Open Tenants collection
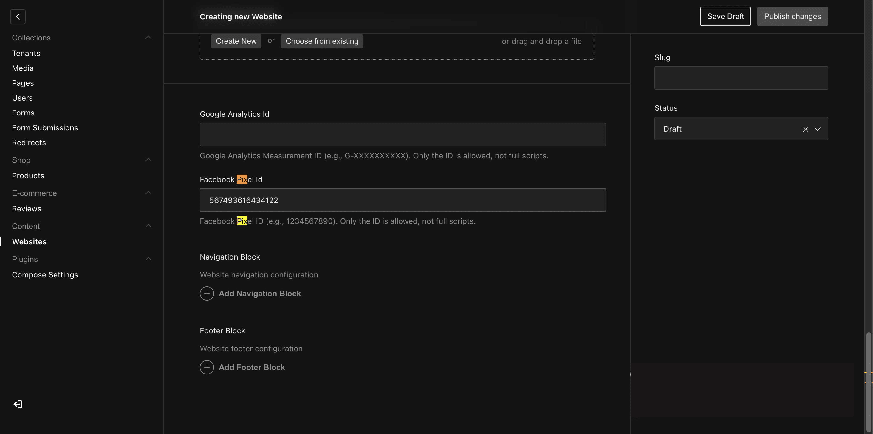Screen dimensions: 873x434 click(26, 54)
